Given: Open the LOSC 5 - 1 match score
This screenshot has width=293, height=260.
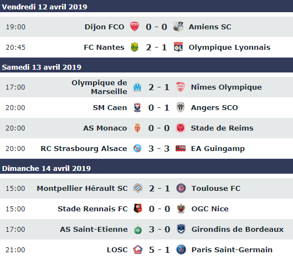Looking at the screenshot, I should [x=160, y=249].
